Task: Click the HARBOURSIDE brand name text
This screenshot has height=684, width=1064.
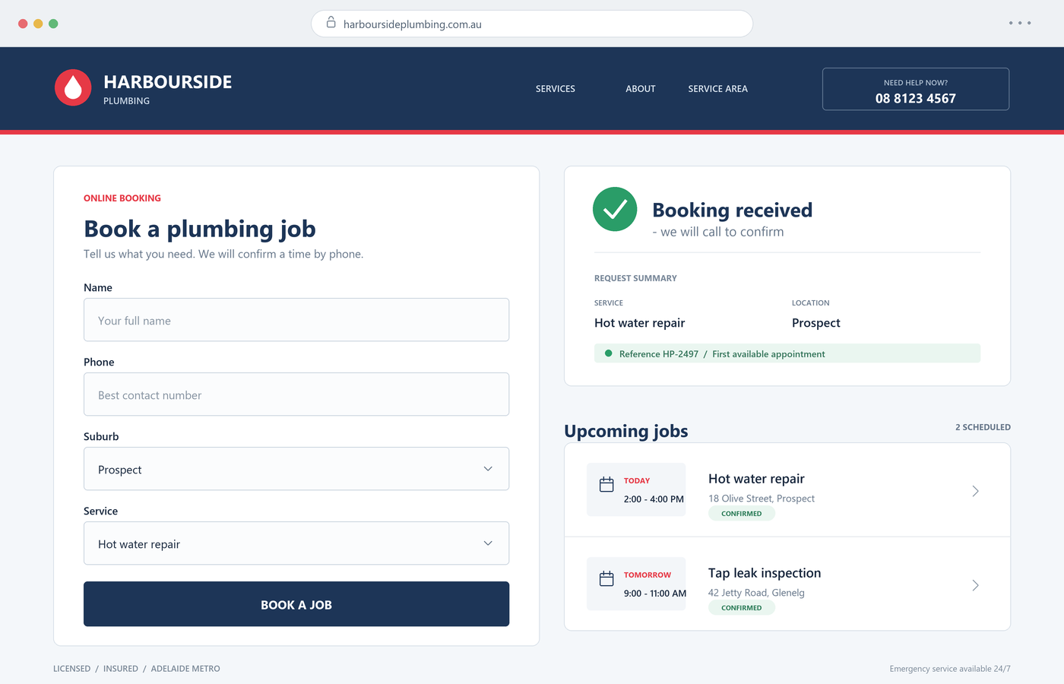Action: point(168,82)
